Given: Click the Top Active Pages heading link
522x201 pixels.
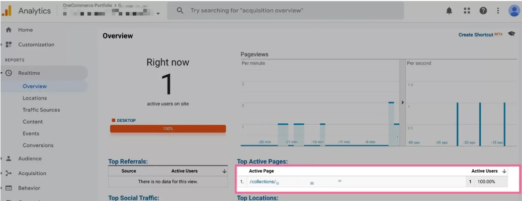Looking at the screenshot, I should pos(262,161).
